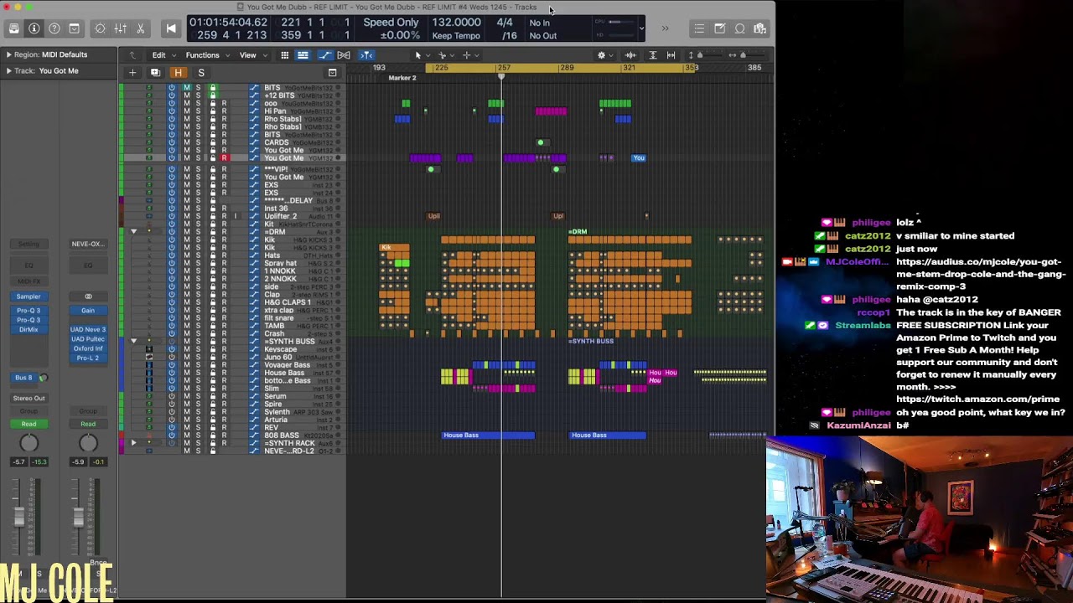
Task: Solo the Hi Pan track
Action: tap(199, 111)
